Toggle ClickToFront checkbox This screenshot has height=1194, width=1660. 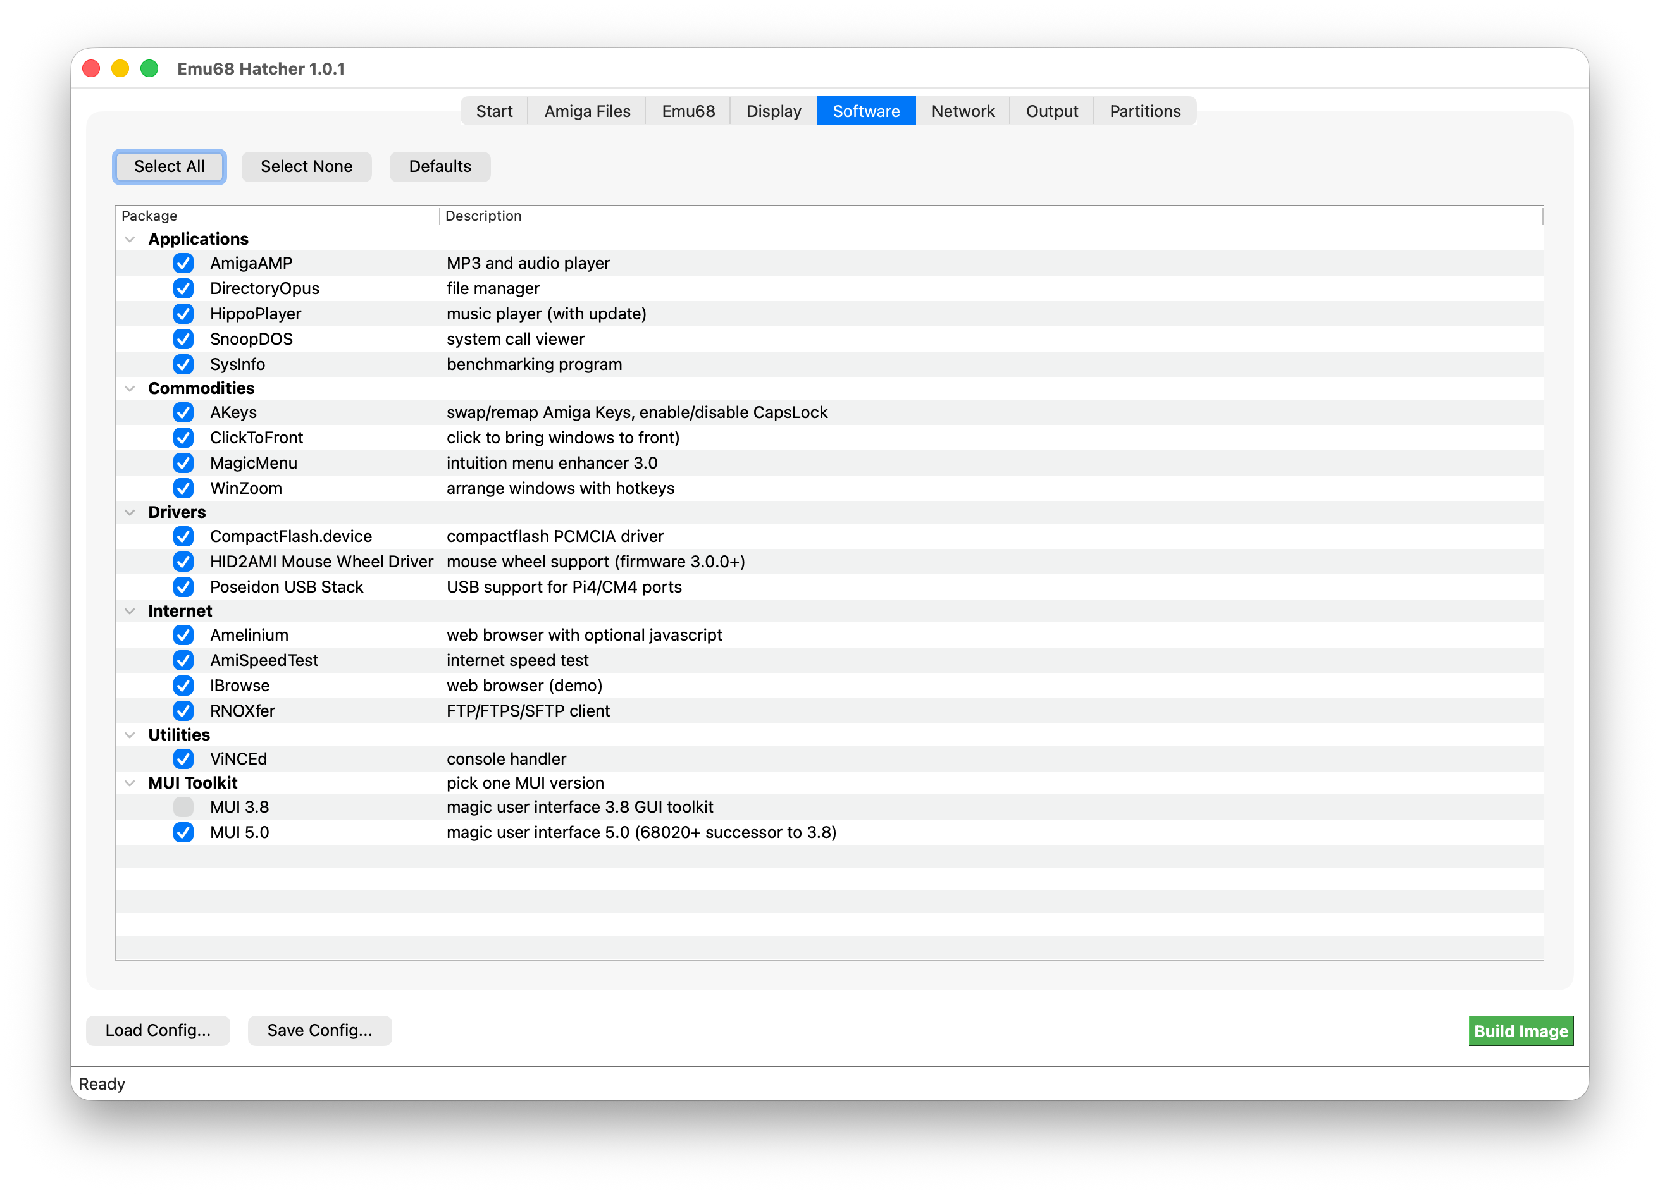click(x=183, y=438)
